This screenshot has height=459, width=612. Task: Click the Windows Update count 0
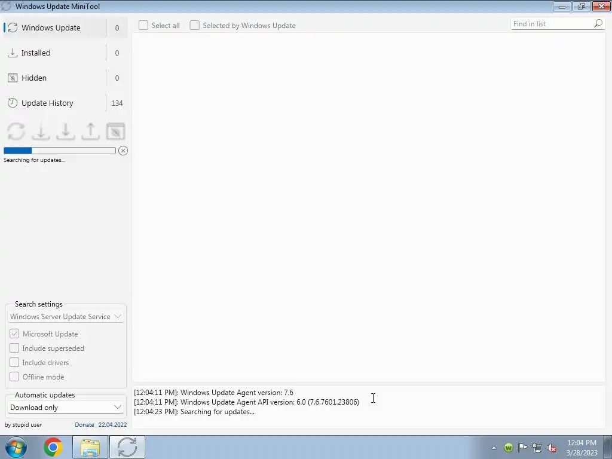coord(117,27)
